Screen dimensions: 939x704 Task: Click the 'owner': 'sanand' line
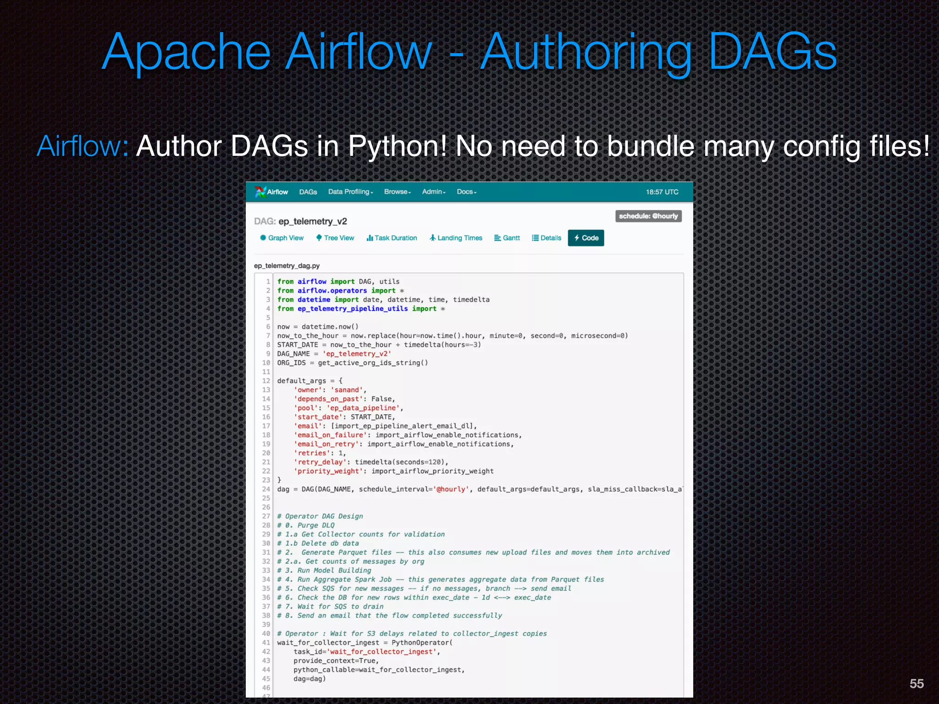pyautogui.click(x=330, y=390)
